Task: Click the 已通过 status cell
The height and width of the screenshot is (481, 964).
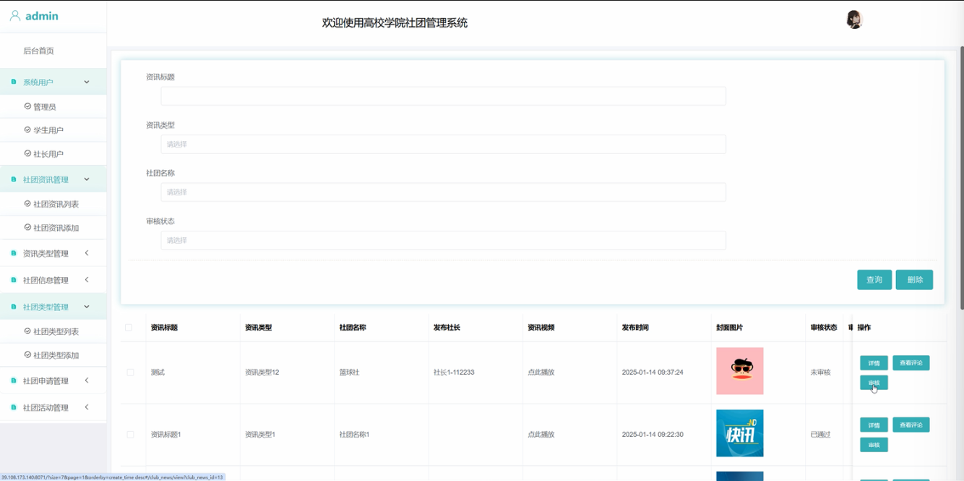Action: (820, 435)
